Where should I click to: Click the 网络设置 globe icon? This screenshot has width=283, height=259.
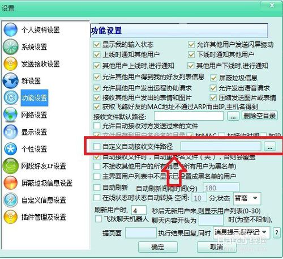pyautogui.click(x=11, y=114)
